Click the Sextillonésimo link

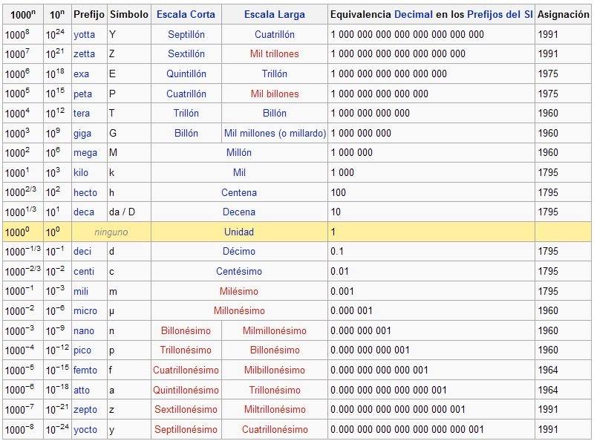pos(186,410)
